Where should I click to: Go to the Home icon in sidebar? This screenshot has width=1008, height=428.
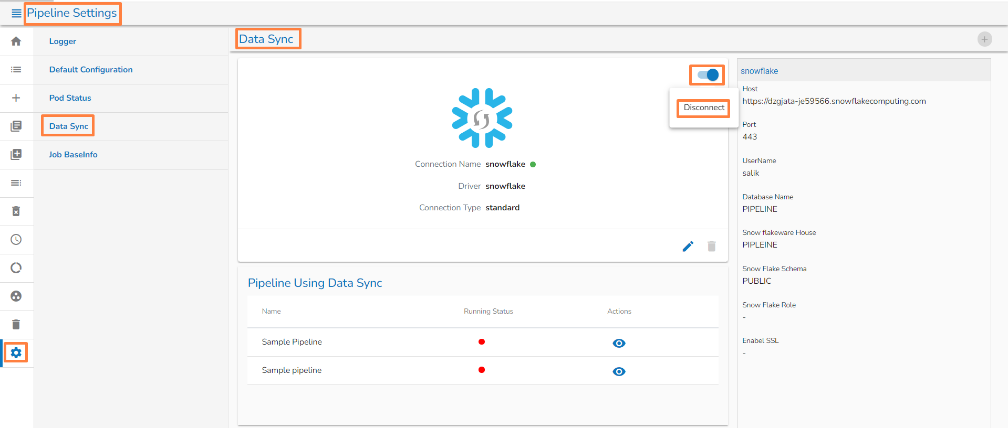16,41
